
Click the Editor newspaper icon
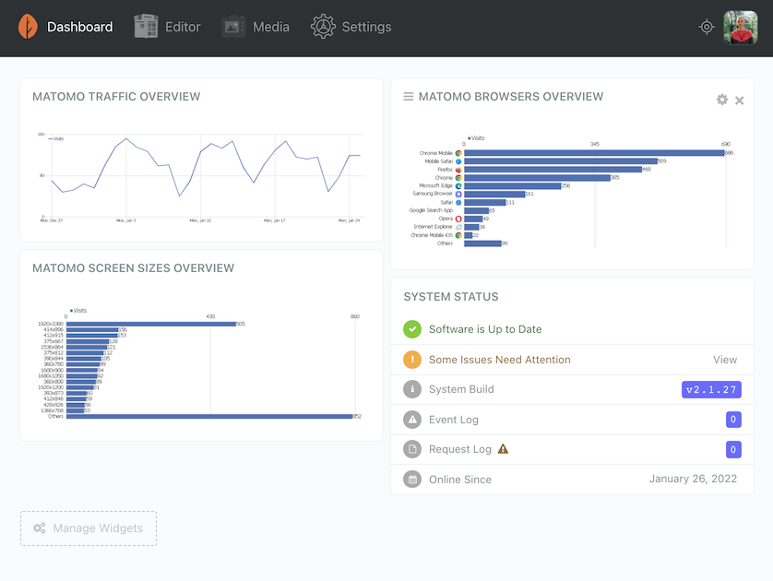(146, 27)
